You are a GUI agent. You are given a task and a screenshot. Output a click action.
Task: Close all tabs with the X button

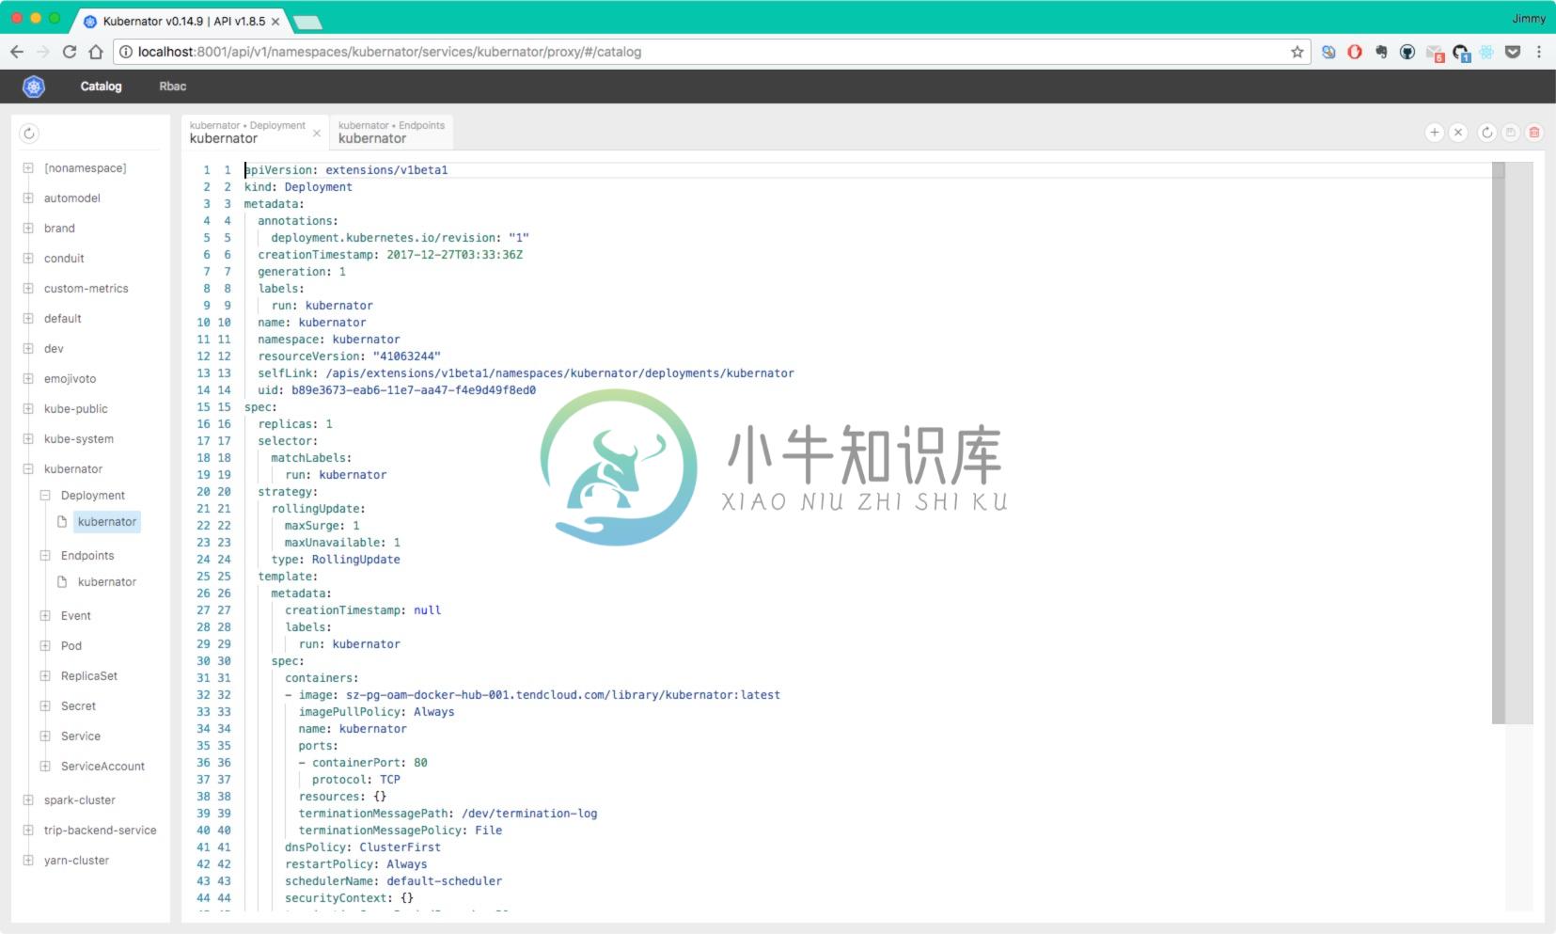pos(1458,133)
